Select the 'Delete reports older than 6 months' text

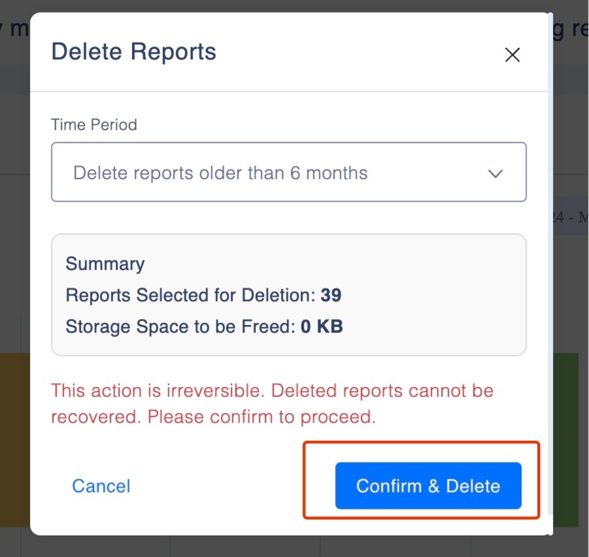tap(220, 173)
